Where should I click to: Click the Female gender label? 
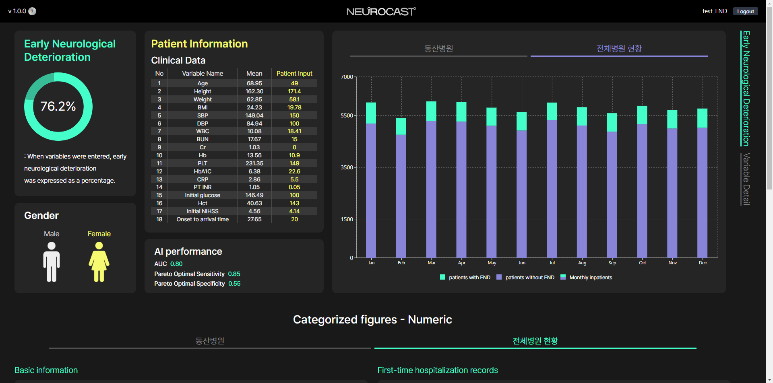coord(99,234)
